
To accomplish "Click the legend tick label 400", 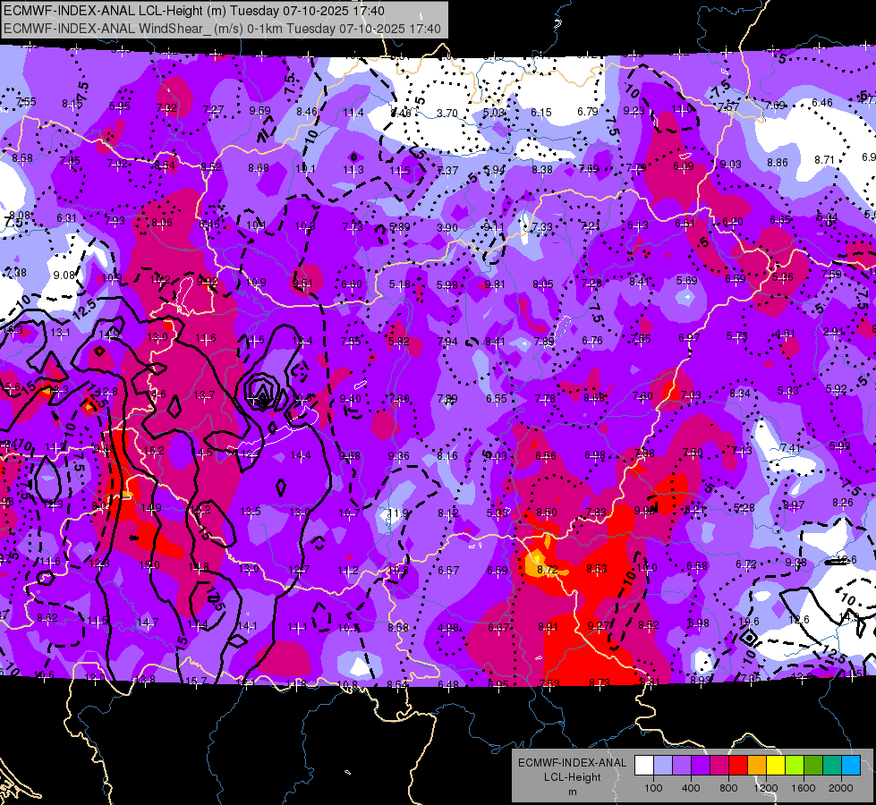I will click(691, 788).
